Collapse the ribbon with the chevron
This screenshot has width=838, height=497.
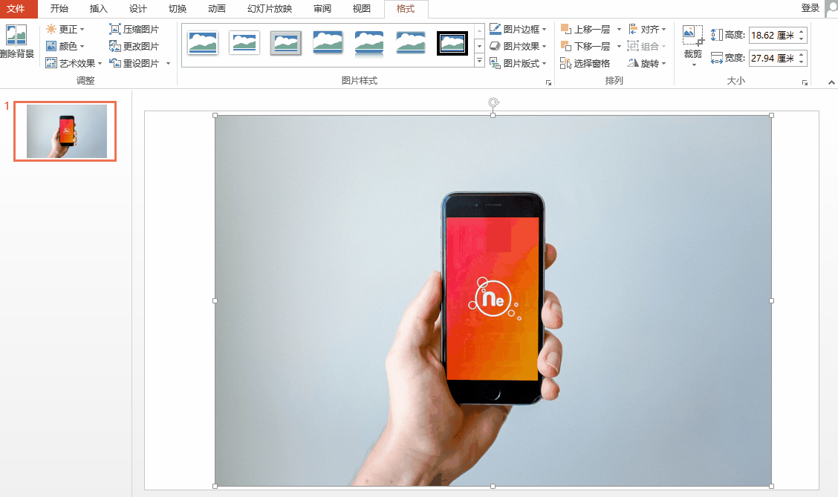[x=831, y=82]
